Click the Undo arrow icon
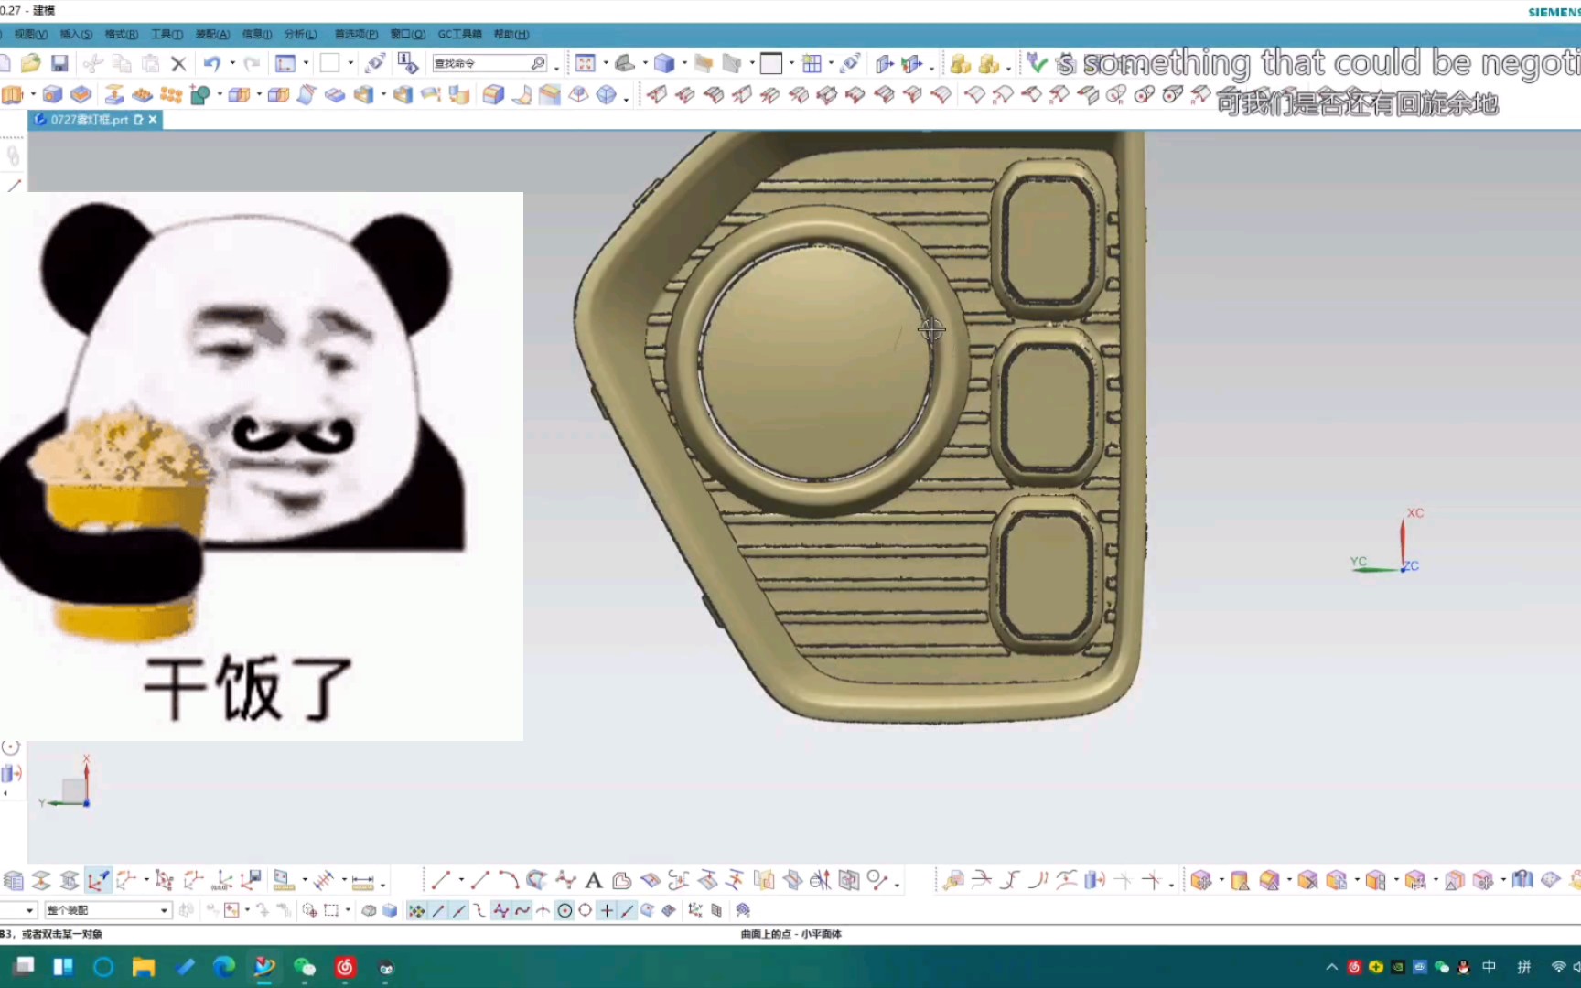 tap(212, 63)
